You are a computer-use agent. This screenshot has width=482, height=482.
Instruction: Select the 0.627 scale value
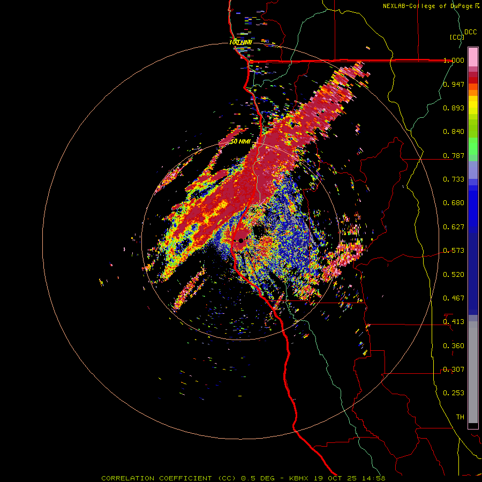[x=454, y=227]
